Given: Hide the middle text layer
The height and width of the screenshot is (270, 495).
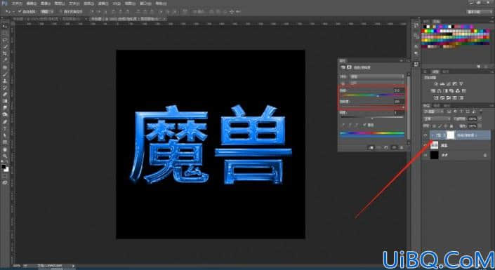Looking at the screenshot, I should pos(425,145).
